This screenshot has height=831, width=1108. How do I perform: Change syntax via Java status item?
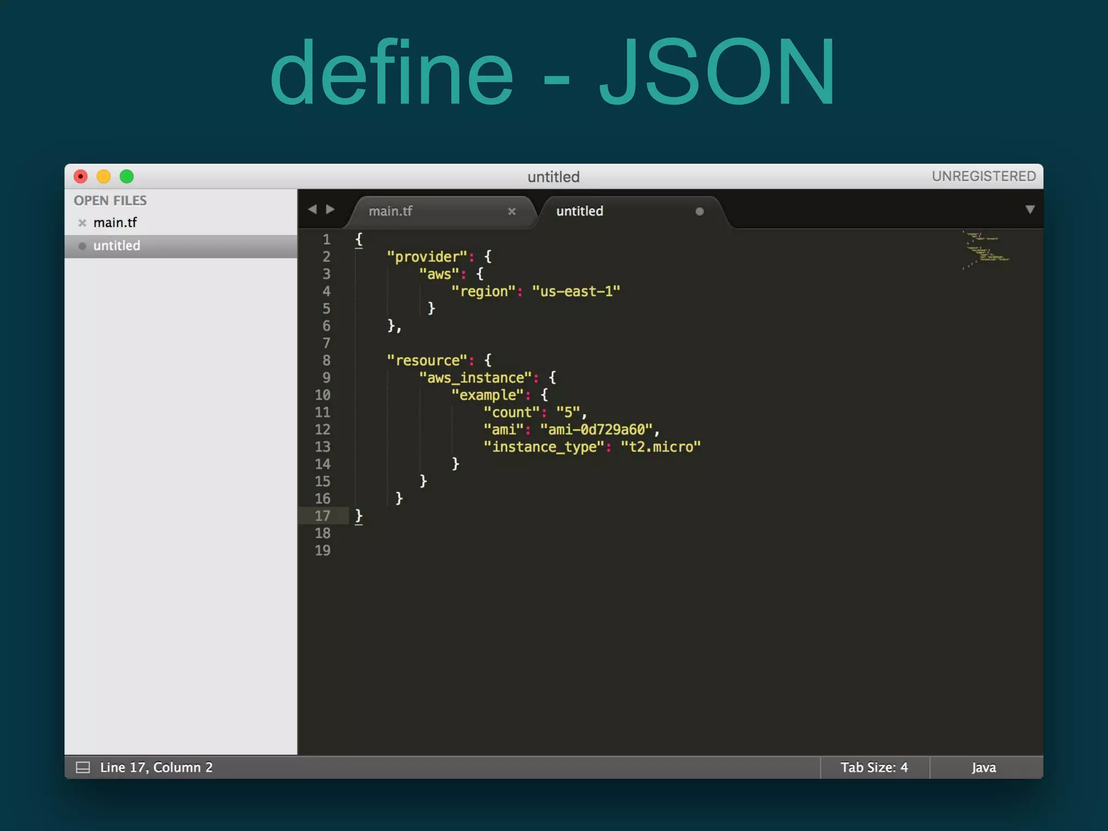(984, 767)
